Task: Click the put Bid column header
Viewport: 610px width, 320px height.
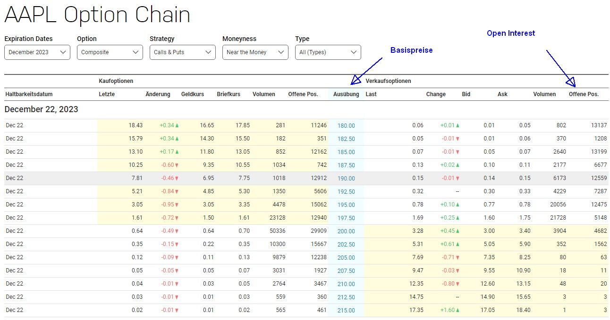Action: click(466, 94)
